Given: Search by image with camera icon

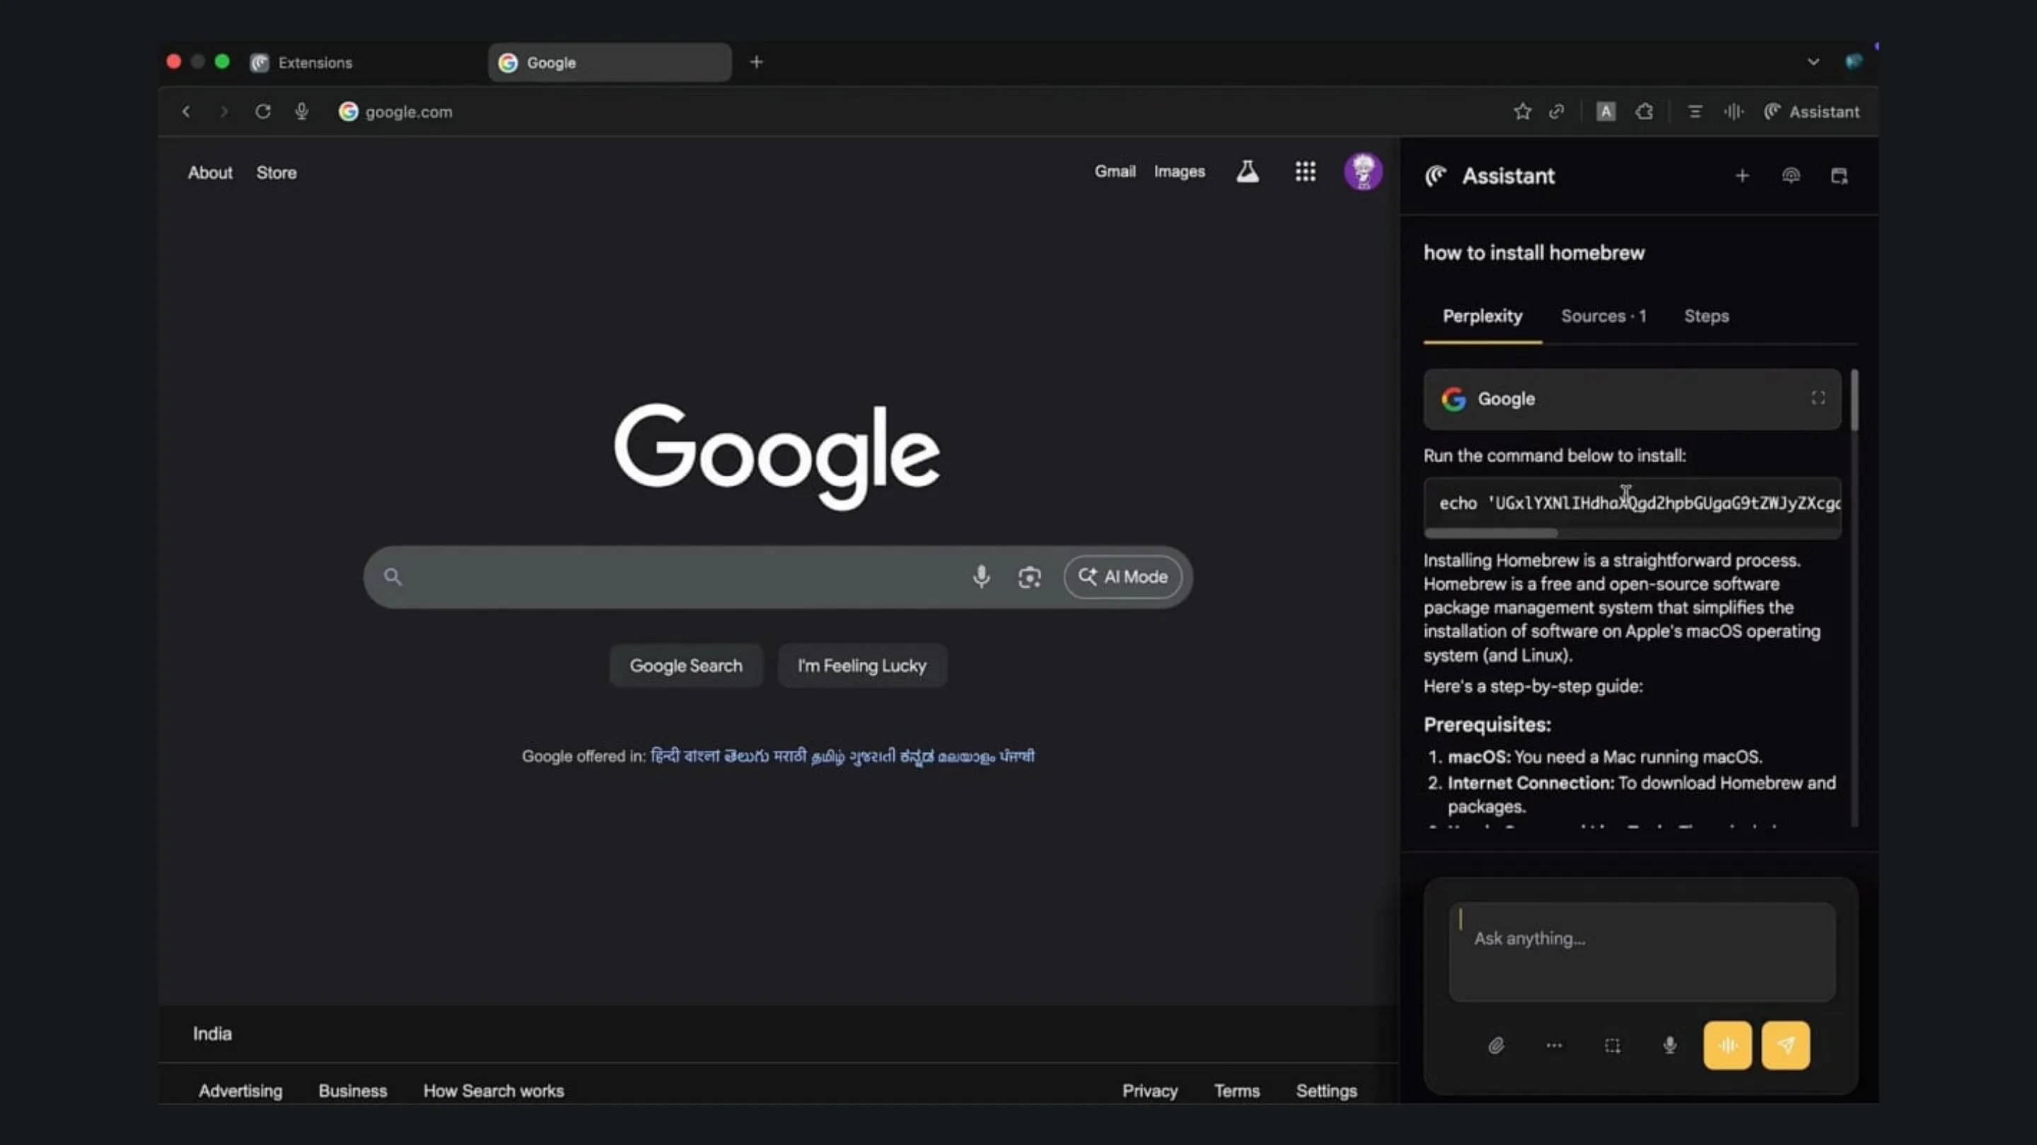Looking at the screenshot, I should [x=1029, y=577].
